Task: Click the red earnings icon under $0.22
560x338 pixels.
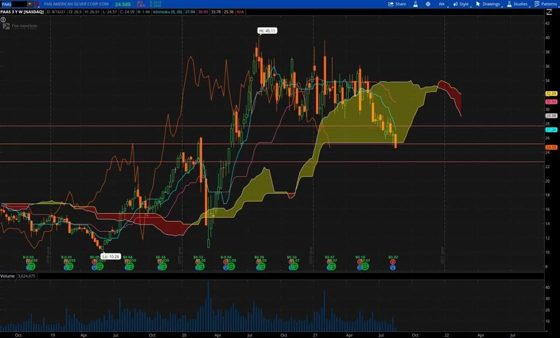Action: (393, 262)
